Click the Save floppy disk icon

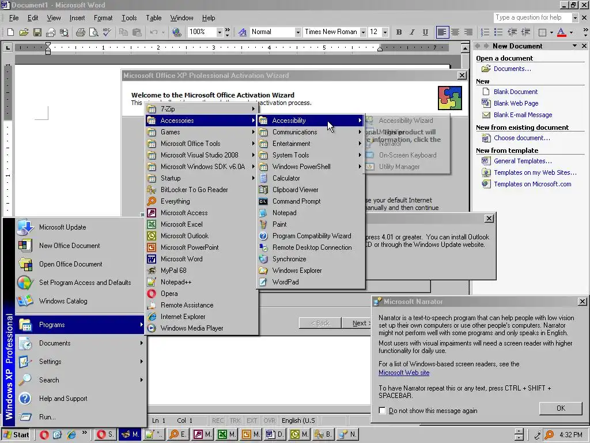pos(37,32)
